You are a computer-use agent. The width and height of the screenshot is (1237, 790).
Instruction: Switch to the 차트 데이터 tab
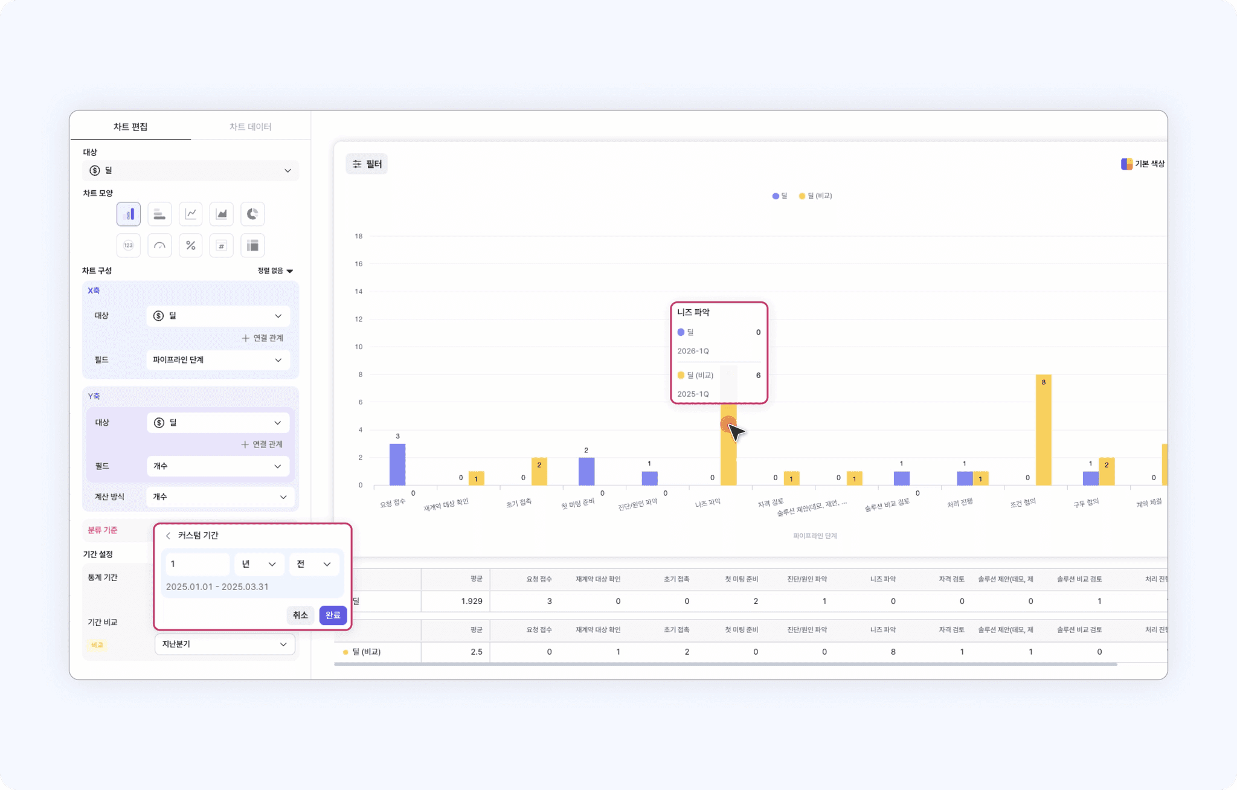pyautogui.click(x=250, y=127)
